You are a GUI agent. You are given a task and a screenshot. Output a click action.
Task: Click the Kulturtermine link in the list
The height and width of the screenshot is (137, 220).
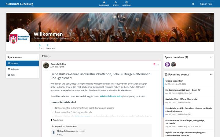(x=82, y=116)
